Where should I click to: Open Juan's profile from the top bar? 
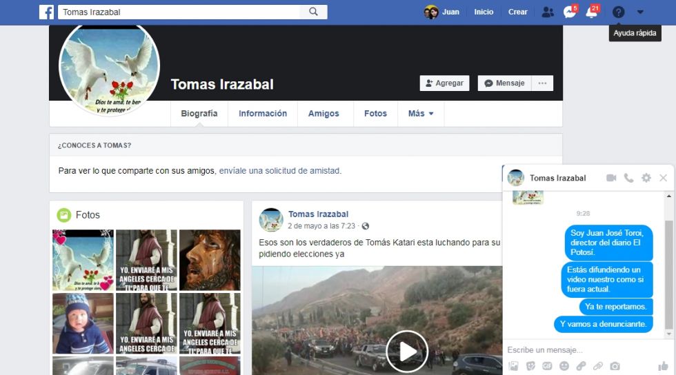tap(441, 12)
